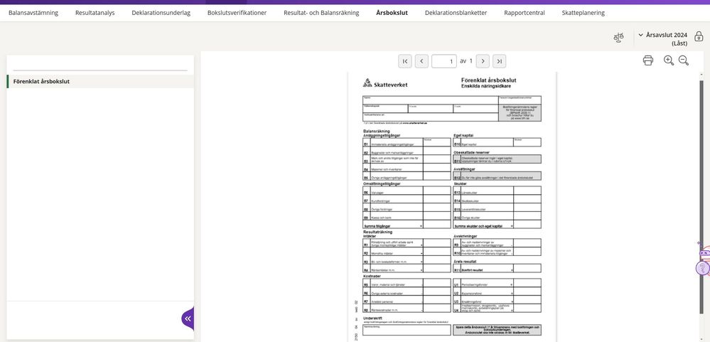Open the Skatteplanering tab
Screen dimensions: 710x342
[583, 13]
